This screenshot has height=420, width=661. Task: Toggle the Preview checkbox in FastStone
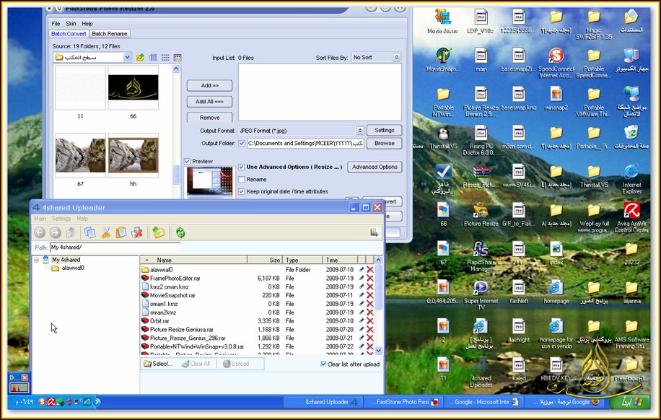[x=187, y=161]
